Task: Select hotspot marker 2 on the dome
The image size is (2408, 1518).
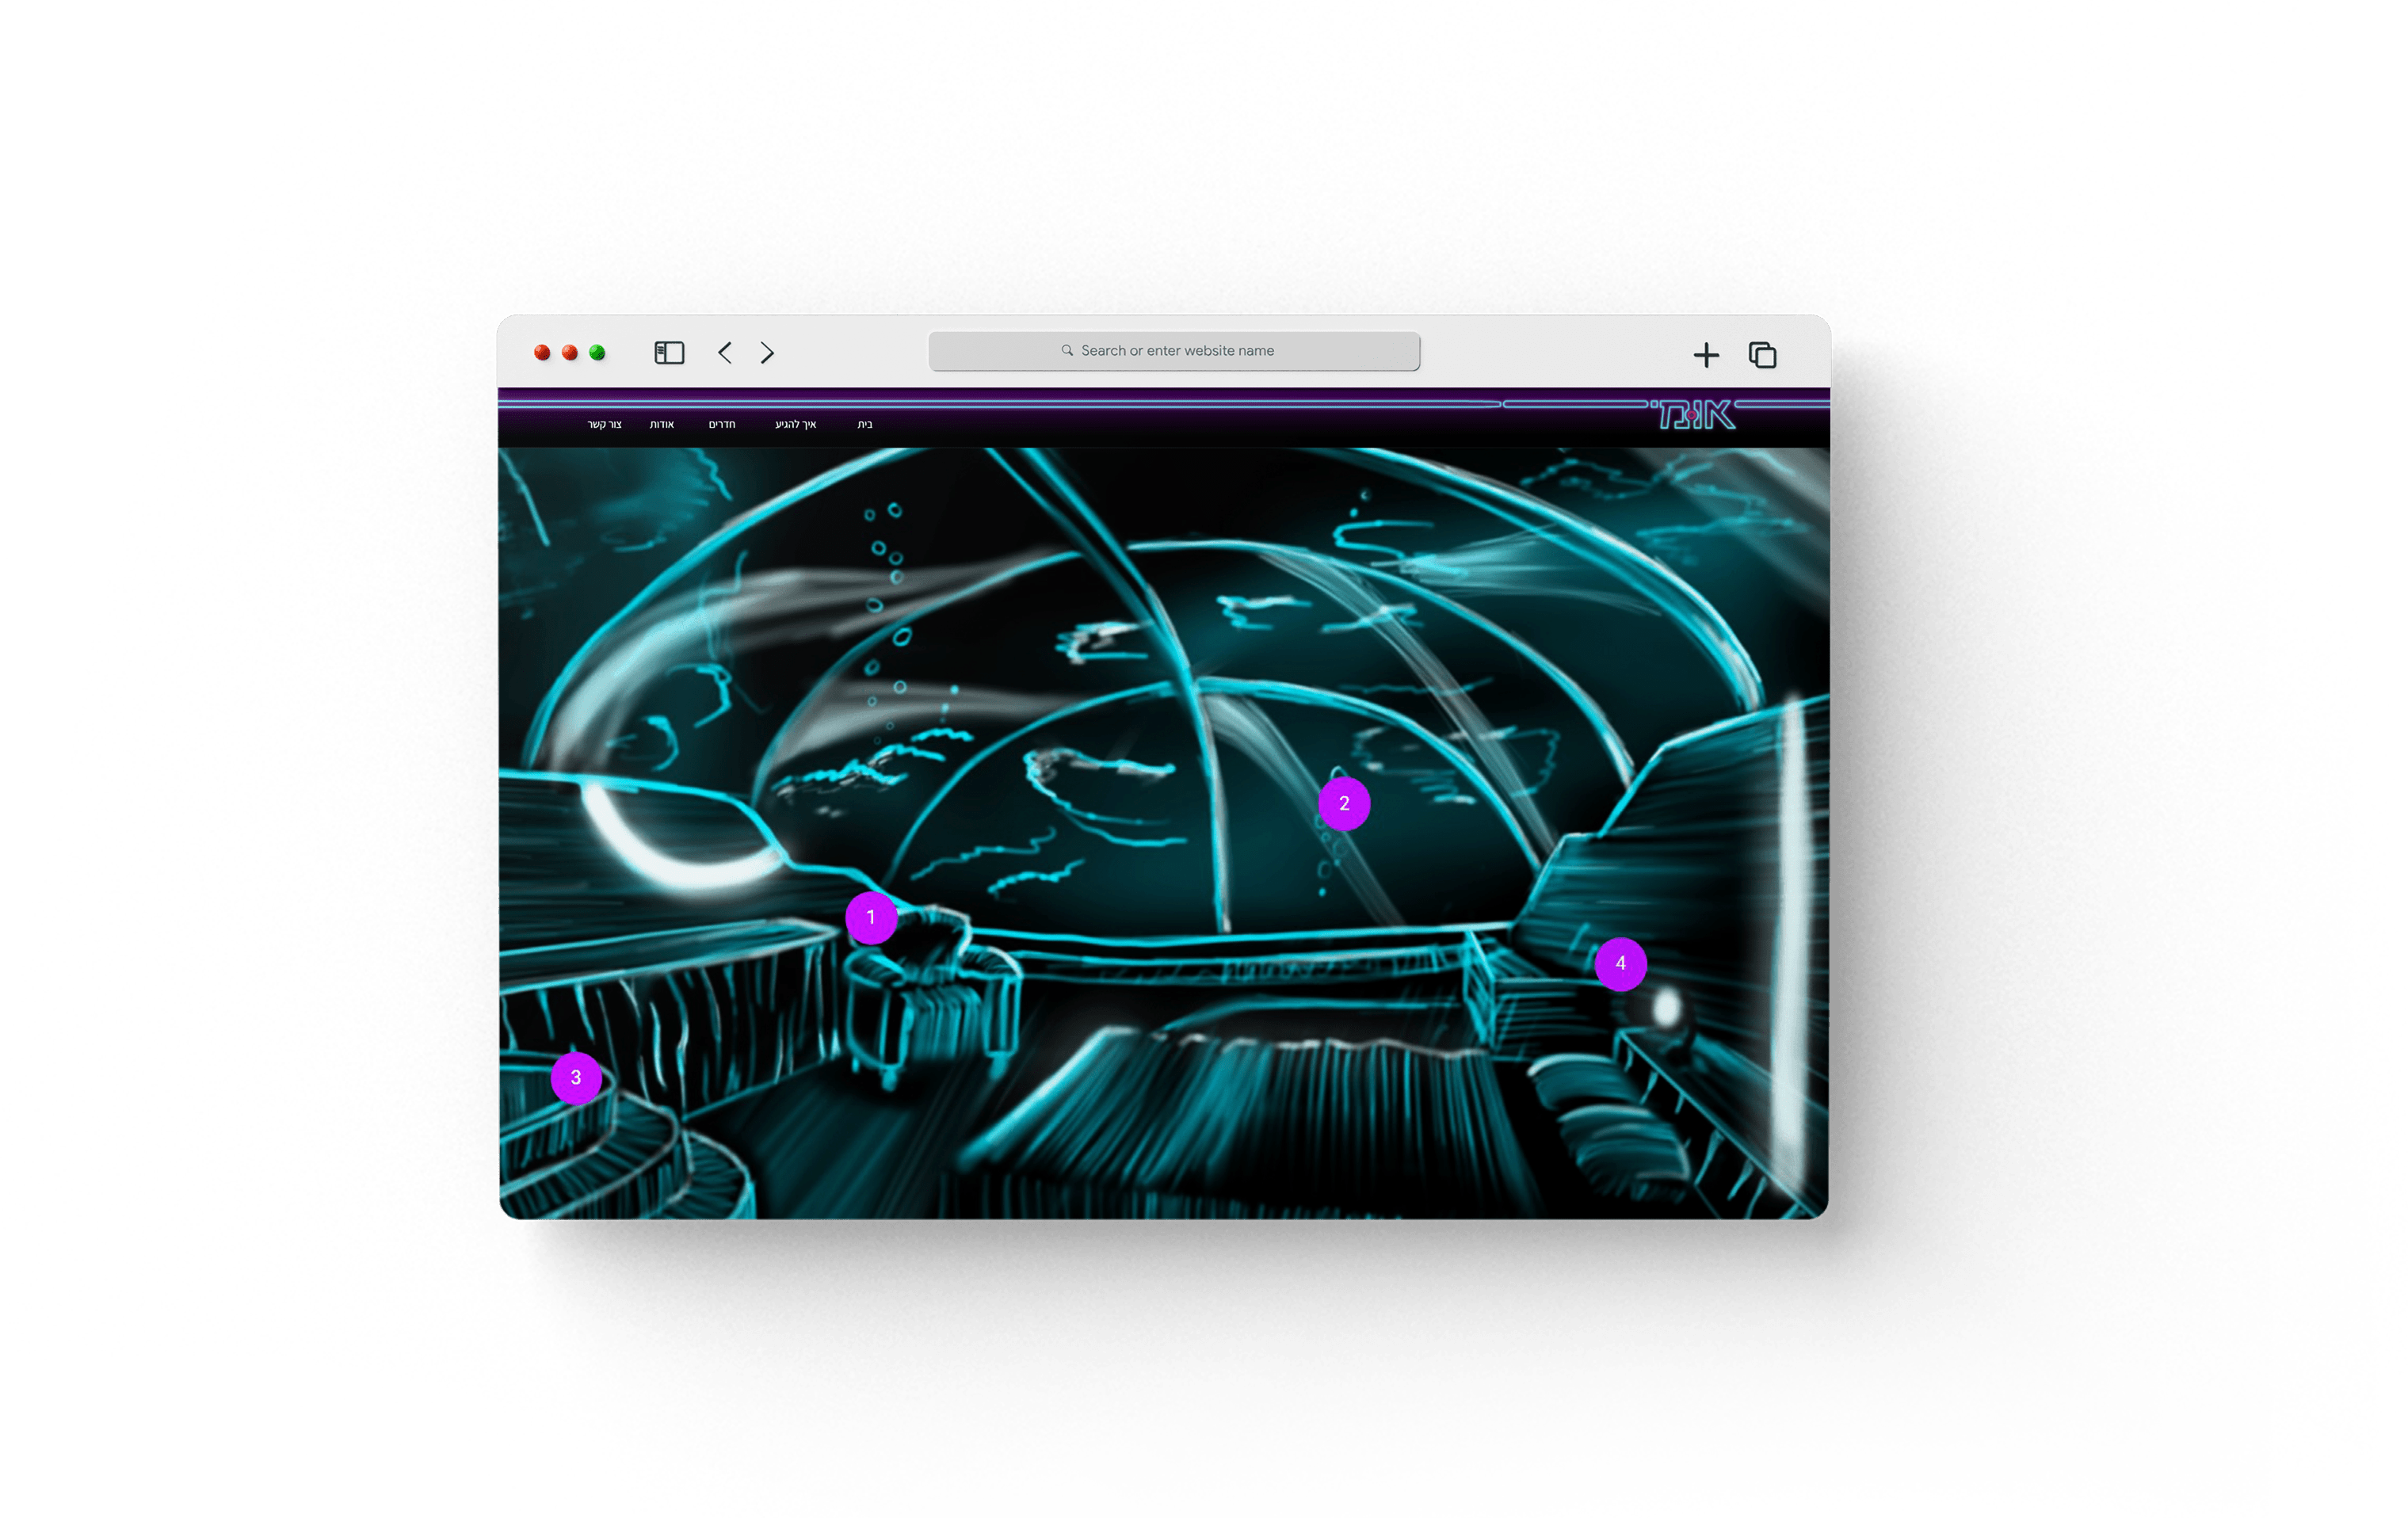Action: (1344, 804)
